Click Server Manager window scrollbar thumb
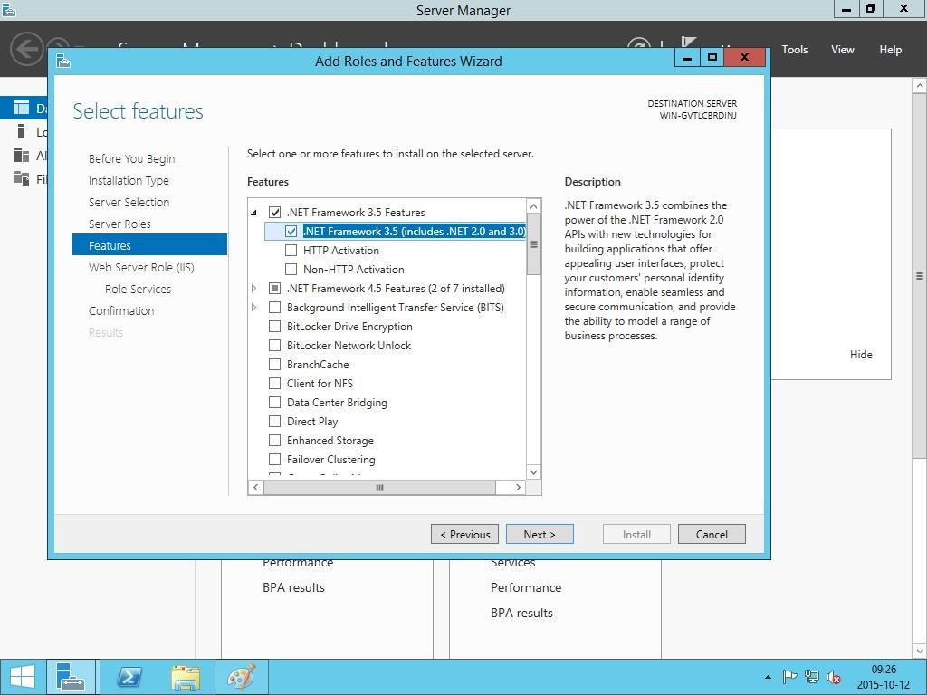 coord(919,275)
